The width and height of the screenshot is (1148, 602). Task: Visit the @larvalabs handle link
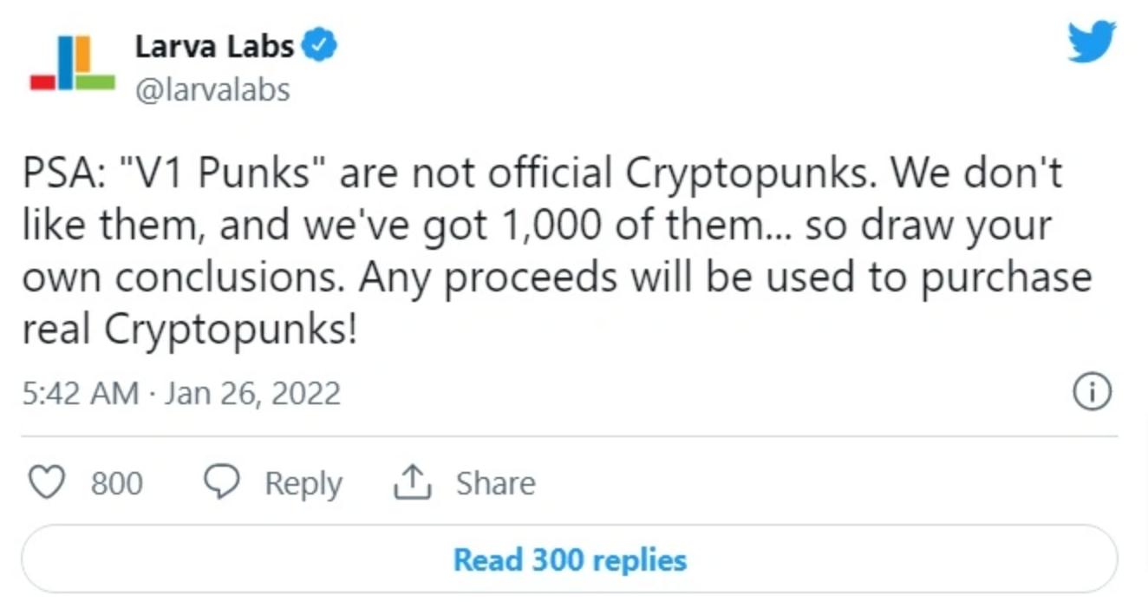tap(212, 89)
